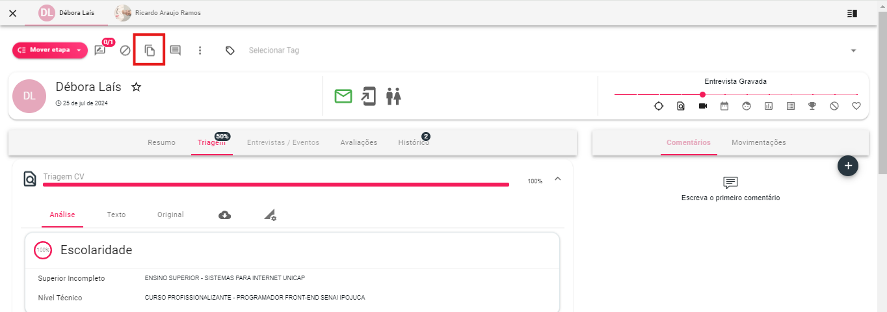
Task: Download the CV with the cloud icon
Action: click(x=224, y=215)
